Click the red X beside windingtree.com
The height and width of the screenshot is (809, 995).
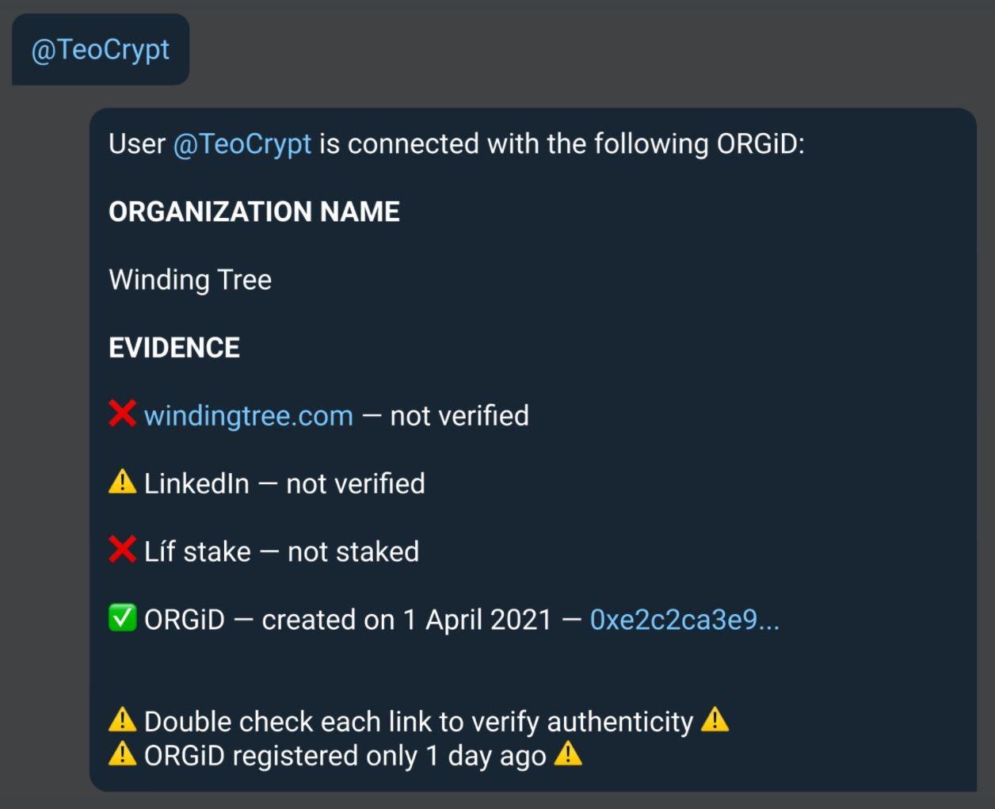tap(122, 414)
